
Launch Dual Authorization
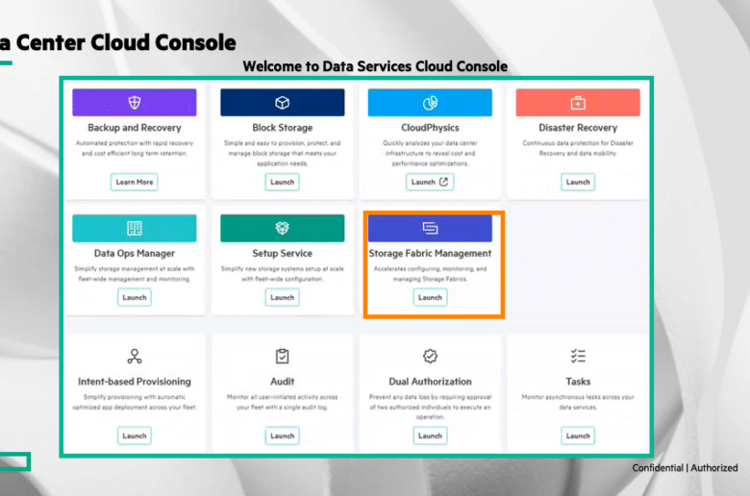pyautogui.click(x=430, y=435)
